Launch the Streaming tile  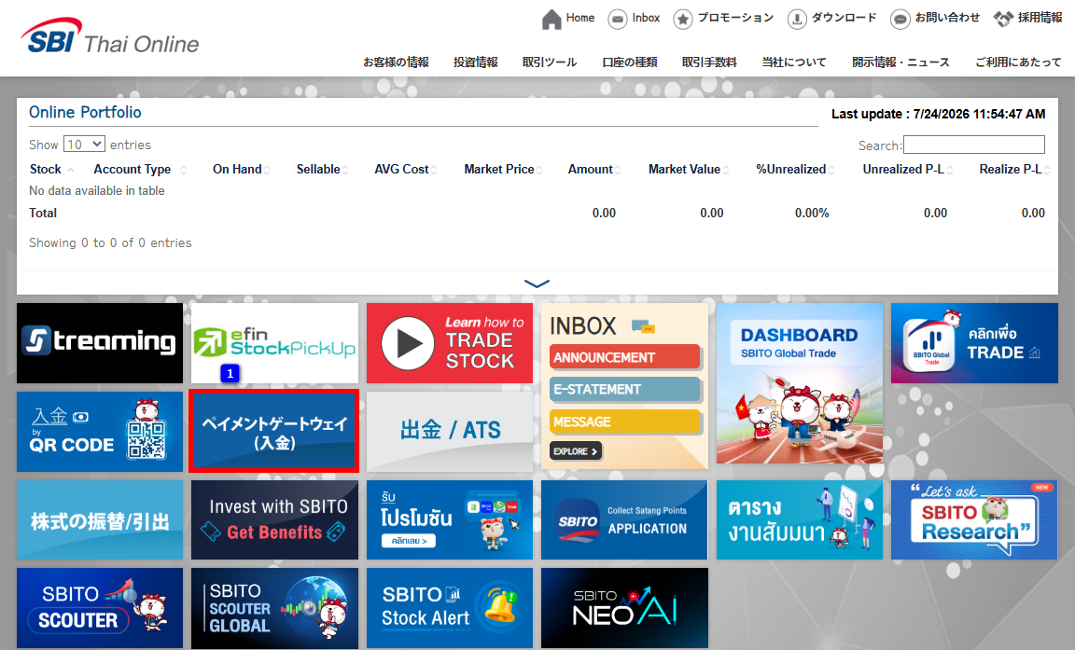click(100, 343)
